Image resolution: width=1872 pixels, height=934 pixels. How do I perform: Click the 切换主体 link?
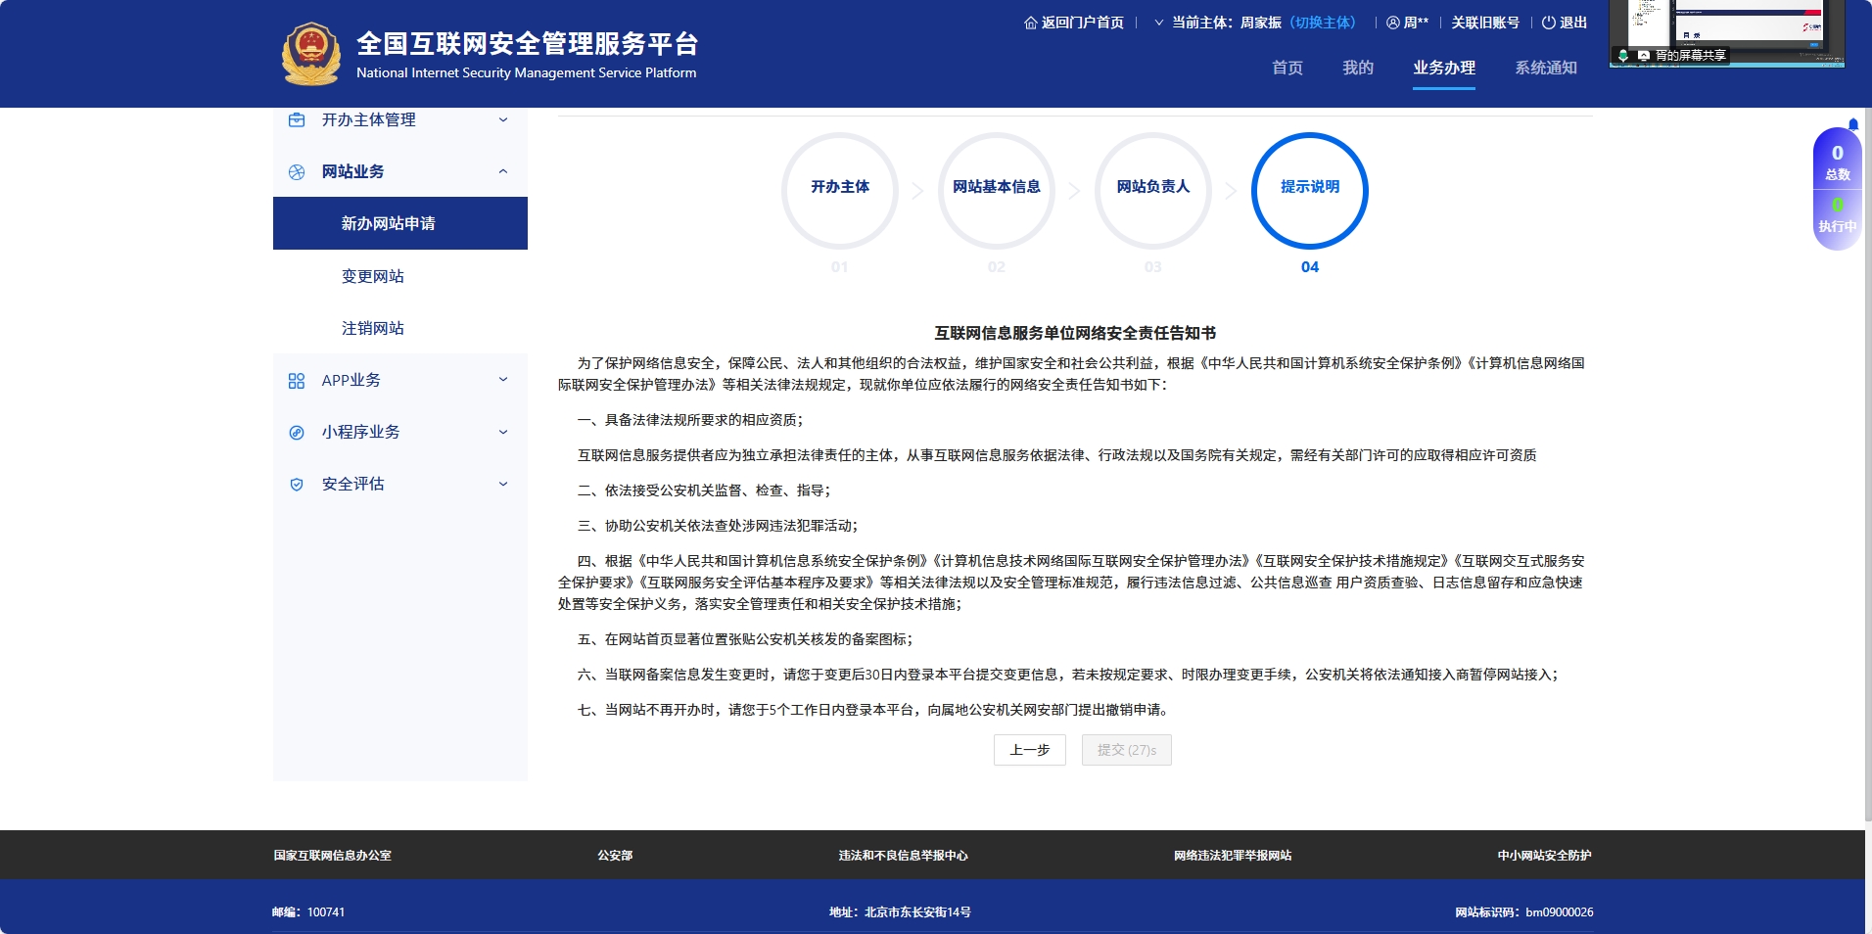pos(1323,23)
